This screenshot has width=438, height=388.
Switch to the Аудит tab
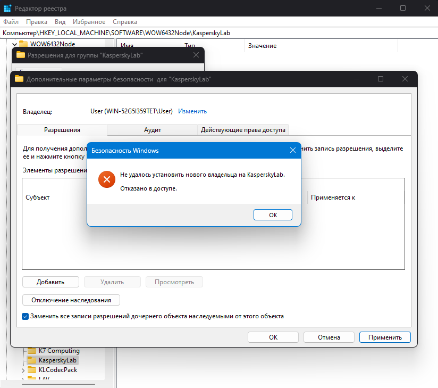pos(152,130)
